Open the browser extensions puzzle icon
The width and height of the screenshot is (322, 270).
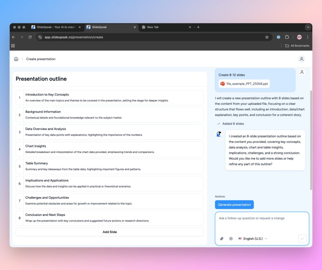287,37
